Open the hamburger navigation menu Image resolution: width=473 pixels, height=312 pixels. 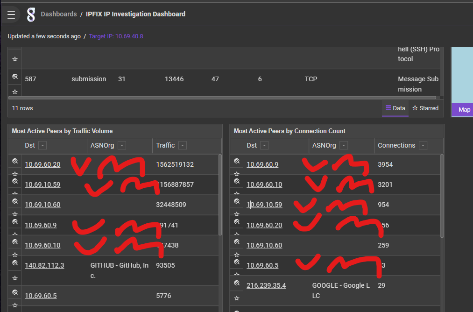11,14
